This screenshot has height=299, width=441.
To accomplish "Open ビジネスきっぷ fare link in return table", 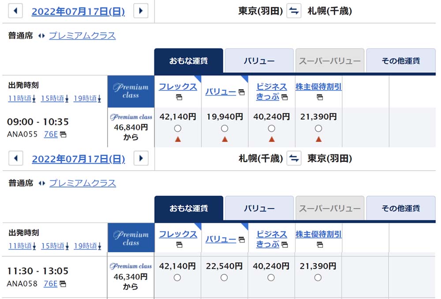I will (271, 239).
